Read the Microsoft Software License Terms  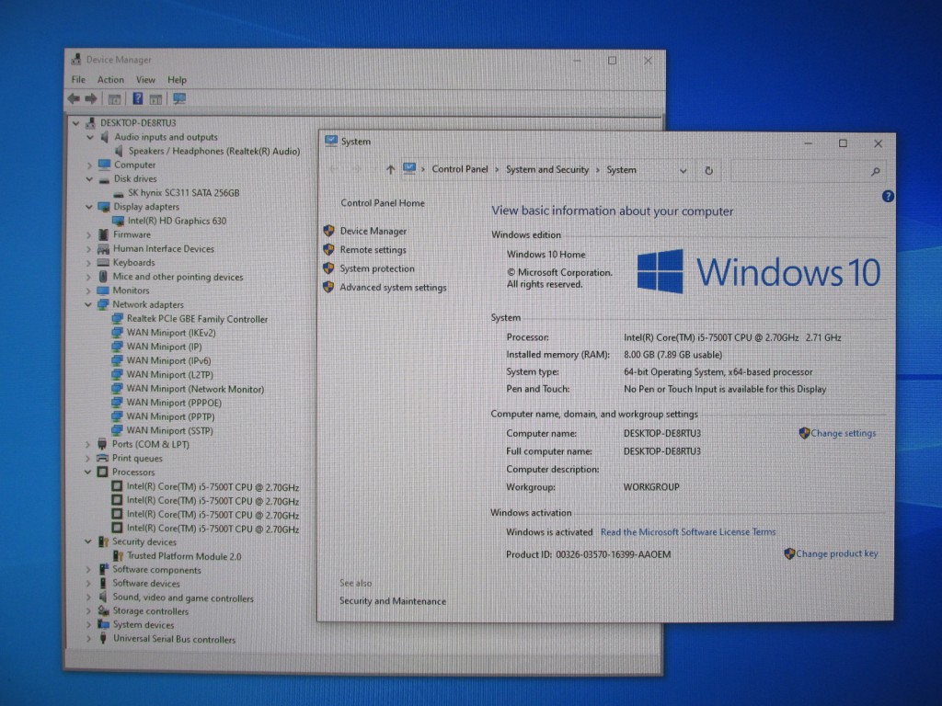click(688, 532)
